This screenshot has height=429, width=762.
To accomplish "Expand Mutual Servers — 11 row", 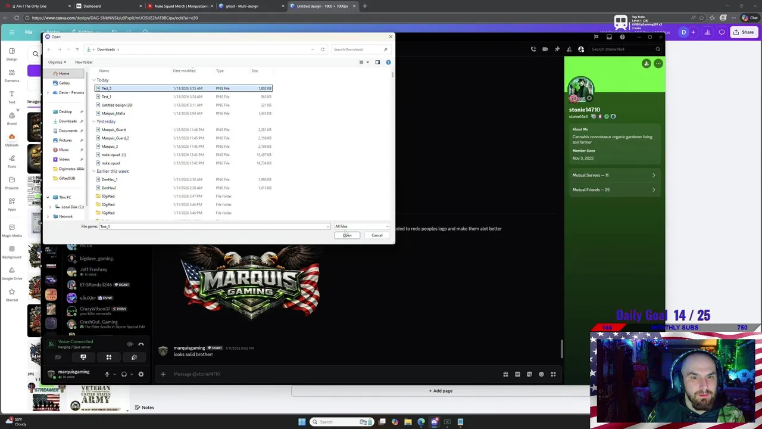I will pos(614,175).
